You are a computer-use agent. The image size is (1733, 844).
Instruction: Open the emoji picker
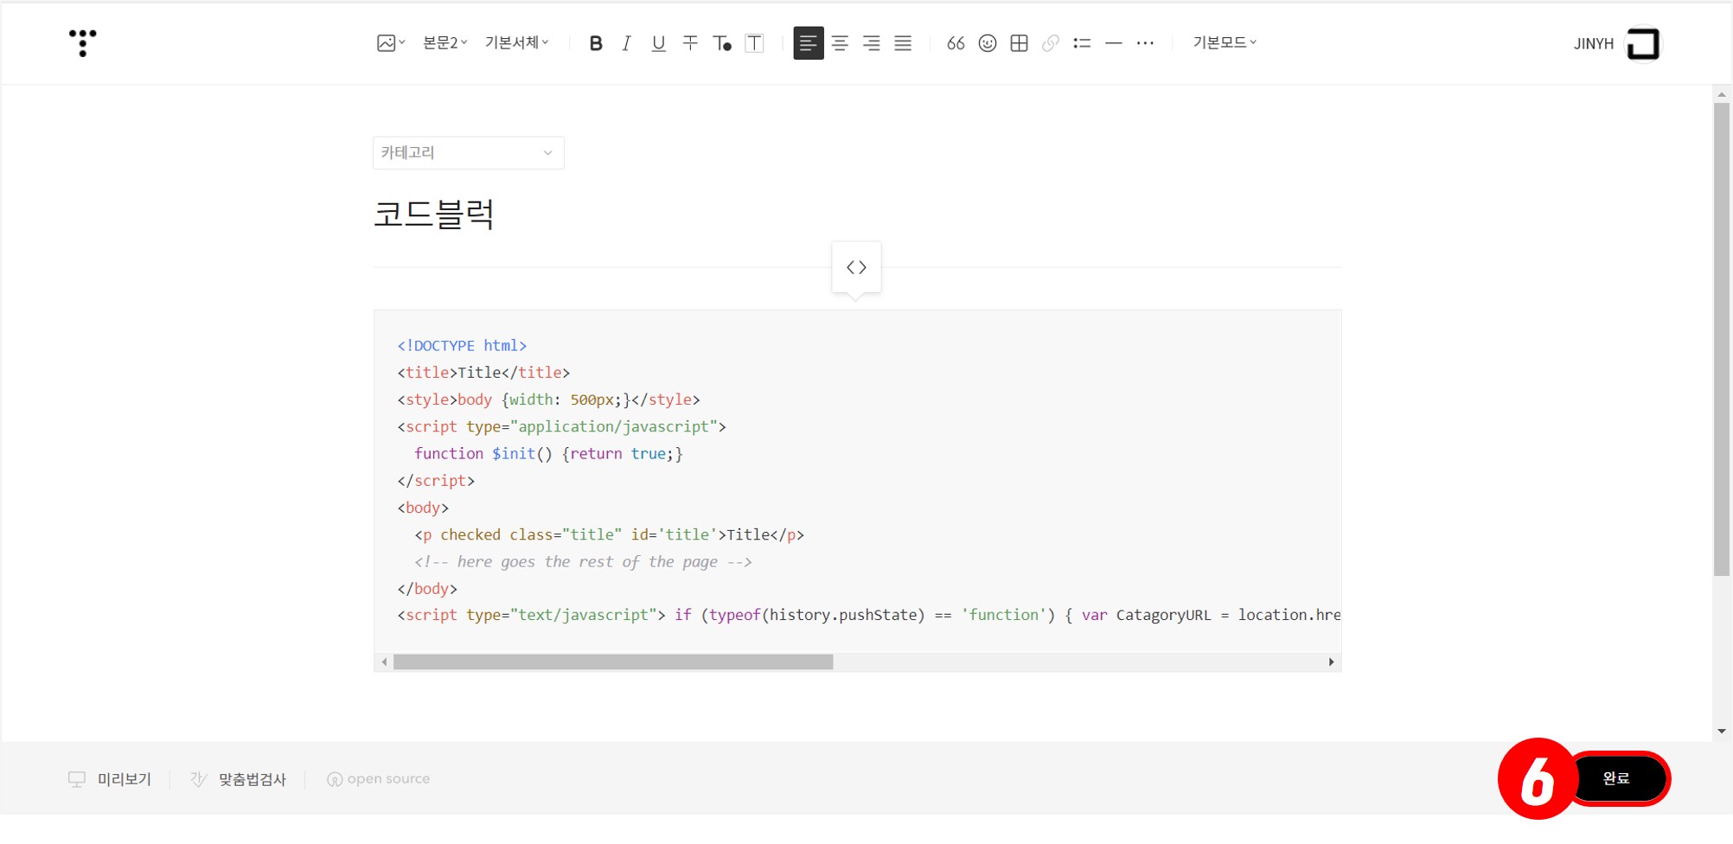pos(988,43)
